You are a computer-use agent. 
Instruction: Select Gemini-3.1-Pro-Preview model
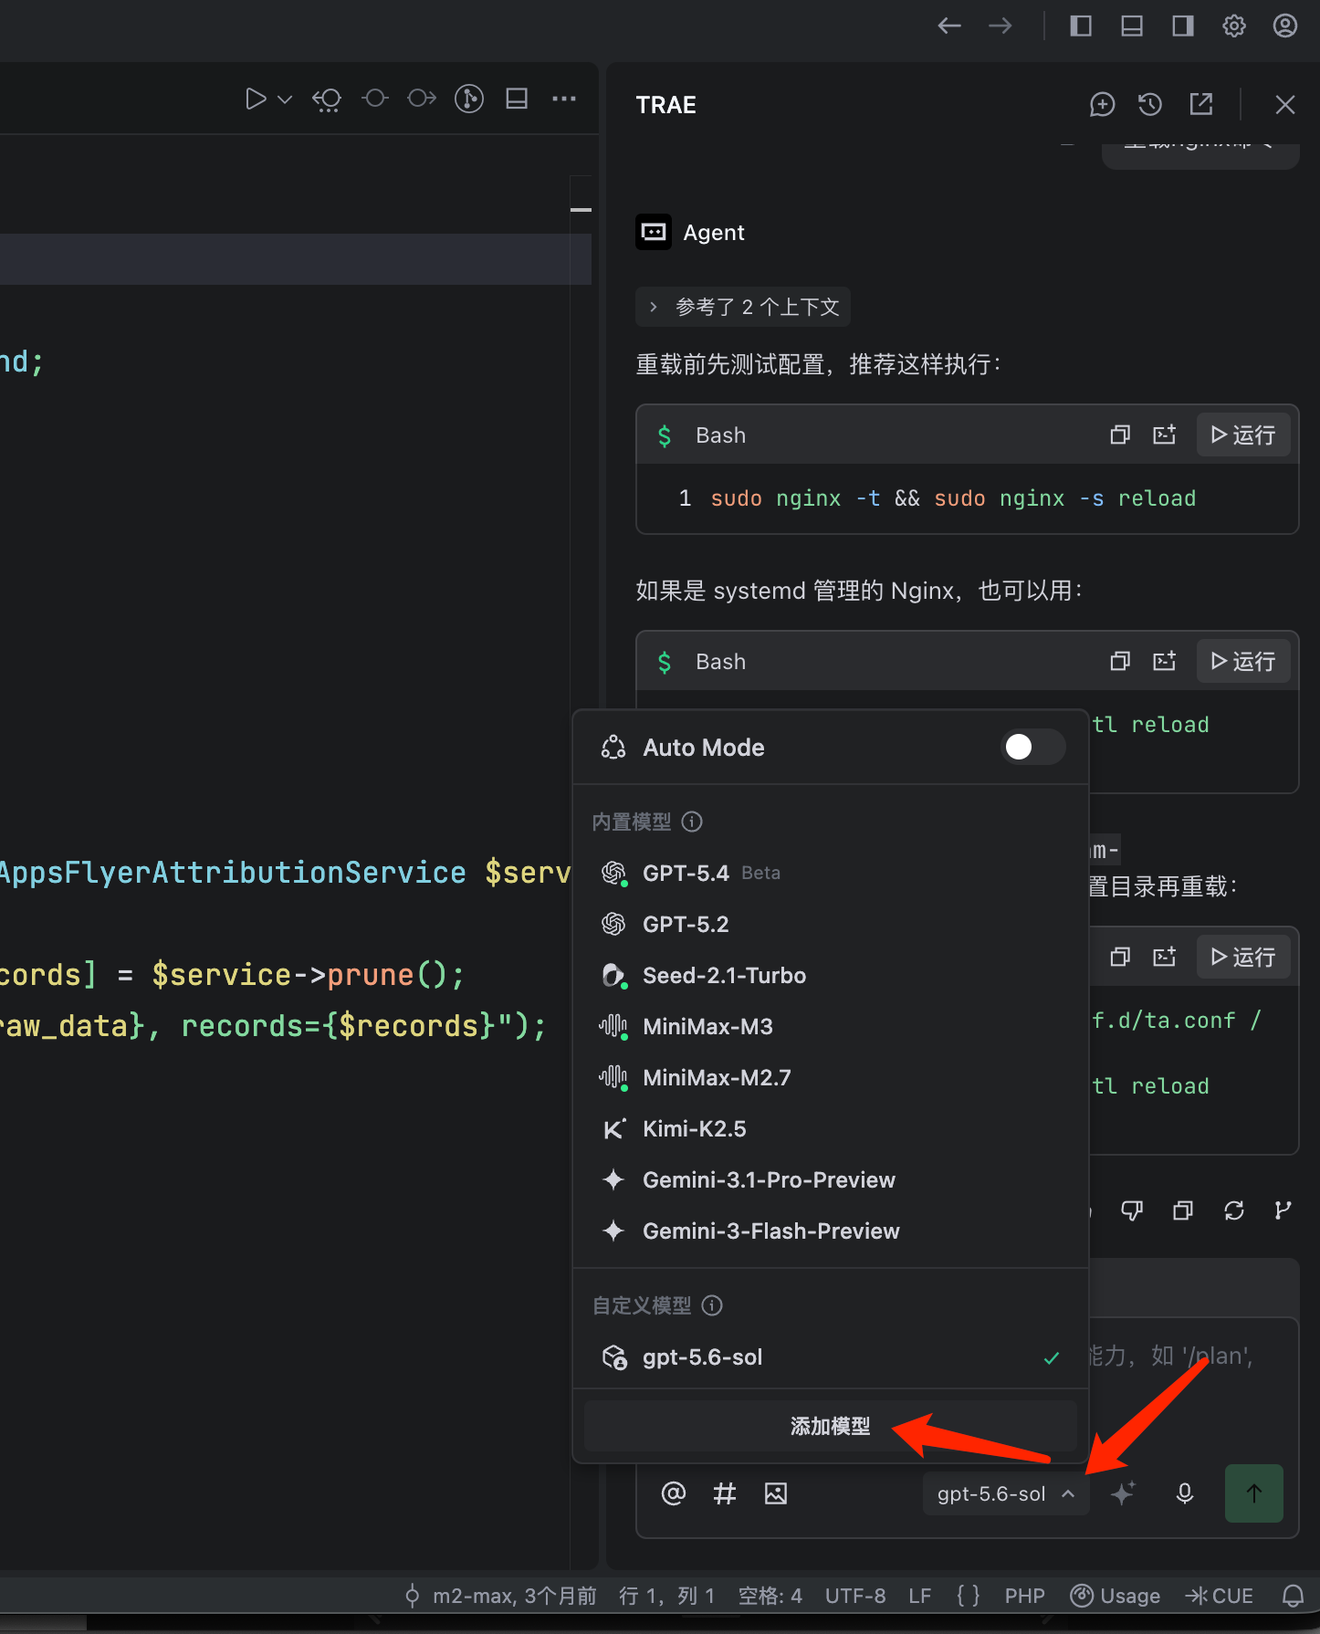(831, 1179)
